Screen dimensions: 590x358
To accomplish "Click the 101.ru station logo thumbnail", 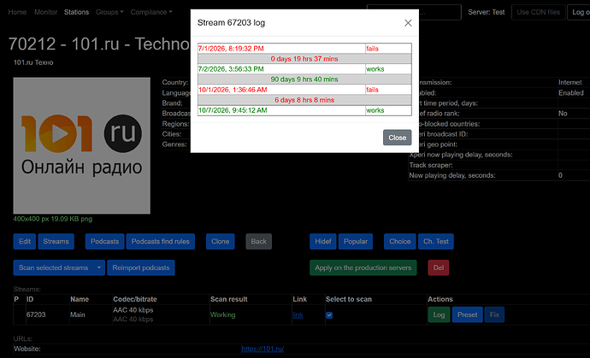I will (x=81, y=145).
